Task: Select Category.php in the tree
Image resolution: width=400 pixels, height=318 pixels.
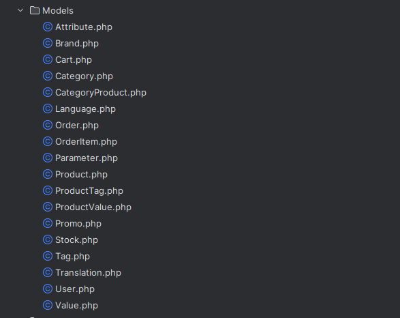Action: click(84, 76)
